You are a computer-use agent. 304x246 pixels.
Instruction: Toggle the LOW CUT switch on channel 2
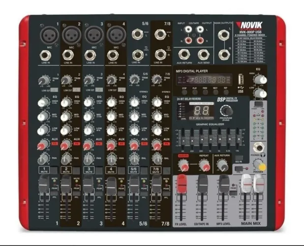[x=77, y=90]
